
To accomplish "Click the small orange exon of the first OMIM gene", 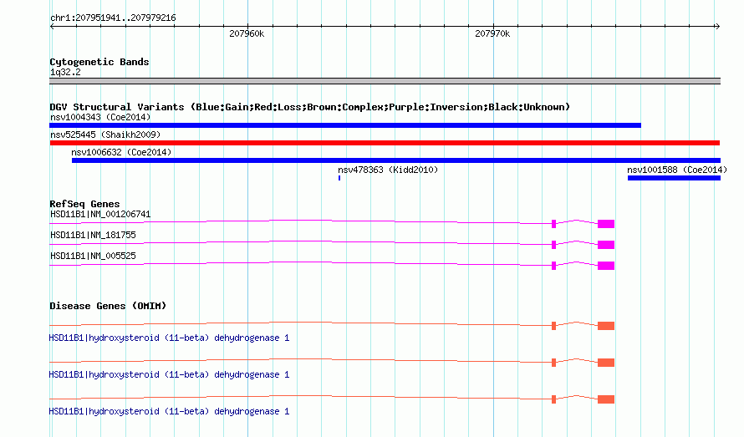I will pyautogui.click(x=553, y=326).
